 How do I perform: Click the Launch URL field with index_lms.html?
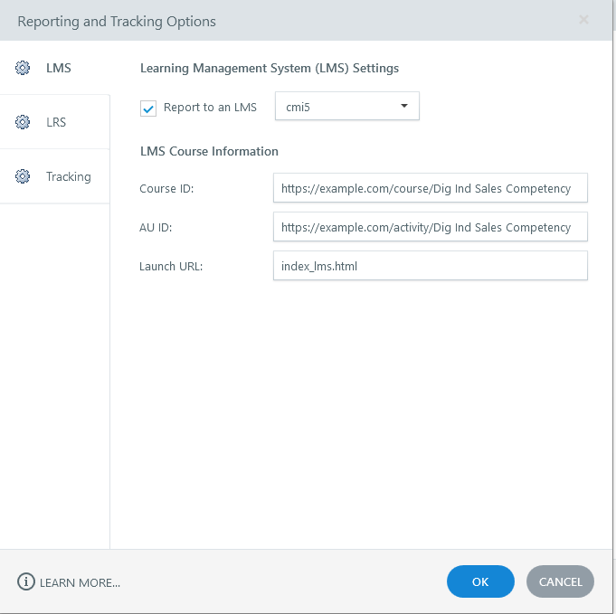click(430, 266)
